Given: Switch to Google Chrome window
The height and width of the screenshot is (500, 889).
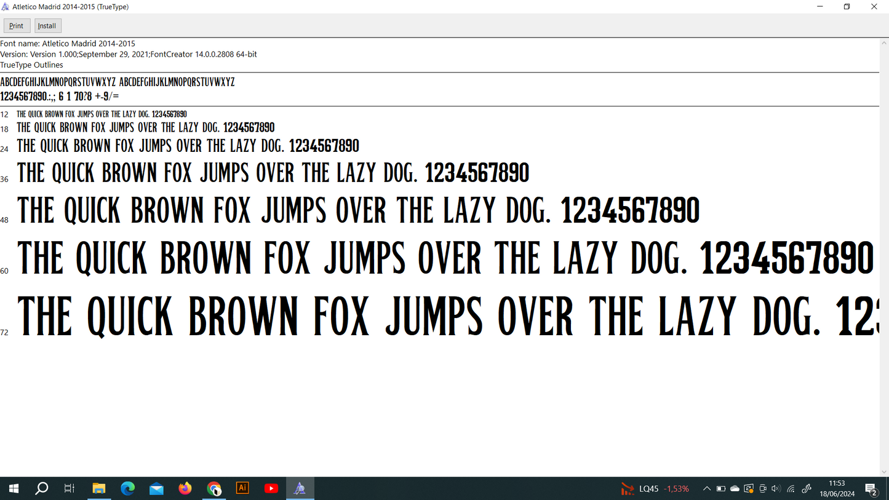Looking at the screenshot, I should pos(213,489).
